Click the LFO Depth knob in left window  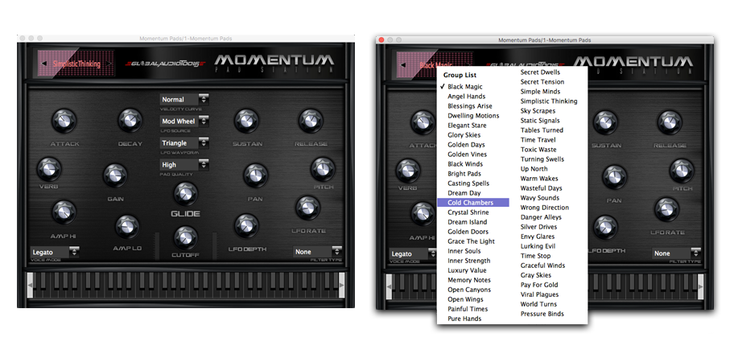click(247, 225)
